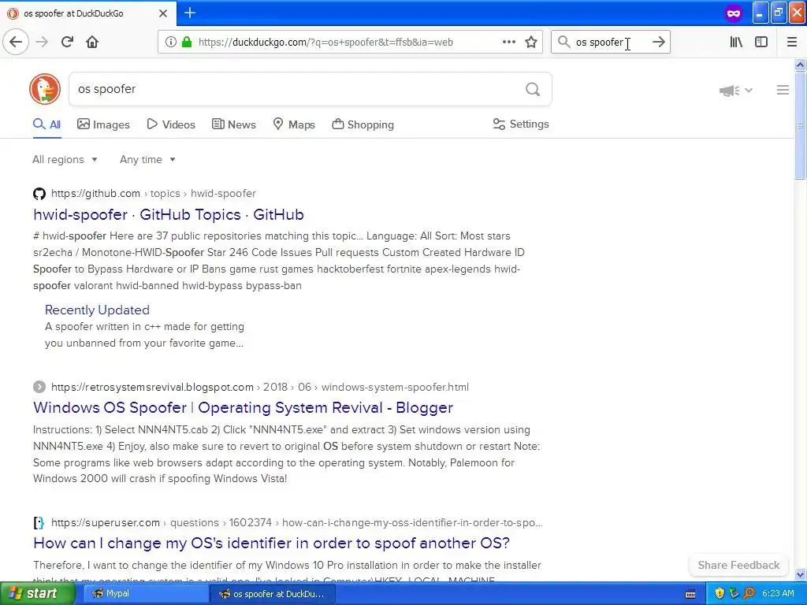Open How can I change my OS's identifier result
The image size is (807, 605).
pos(271,544)
